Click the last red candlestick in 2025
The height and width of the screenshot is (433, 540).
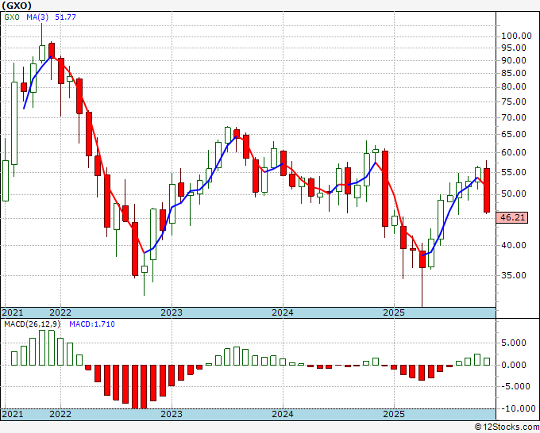487,190
